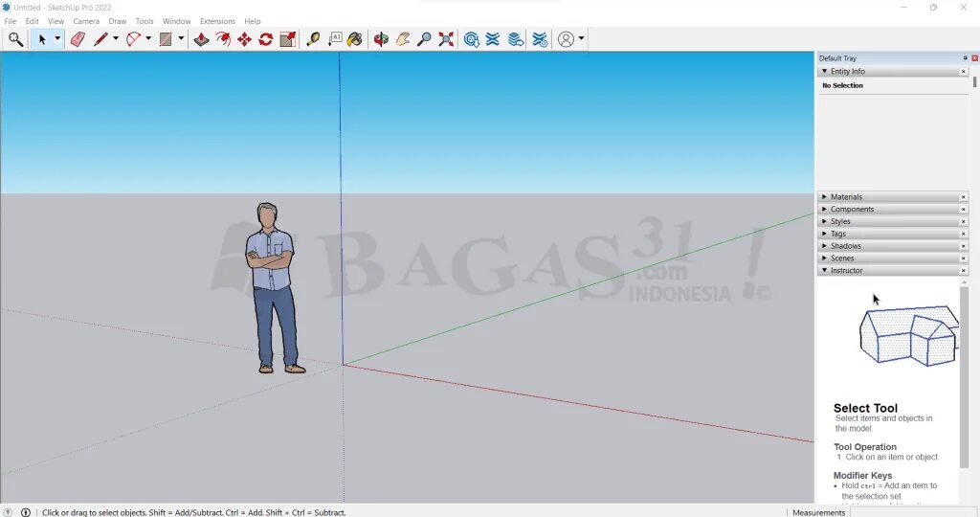Click the Instructor house illustration
The width and height of the screenshot is (980, 517).
pos(909,335)
